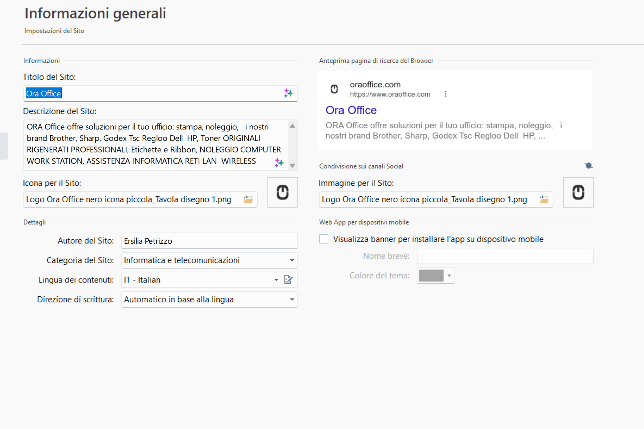644x429 pixels.
Task: Click the three-dot menu in the search preview
Action: (x=446, y=94)
